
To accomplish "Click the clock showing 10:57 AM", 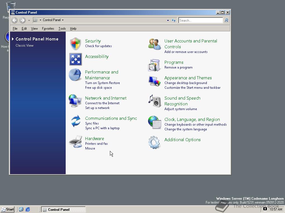I will pos(276,209).
